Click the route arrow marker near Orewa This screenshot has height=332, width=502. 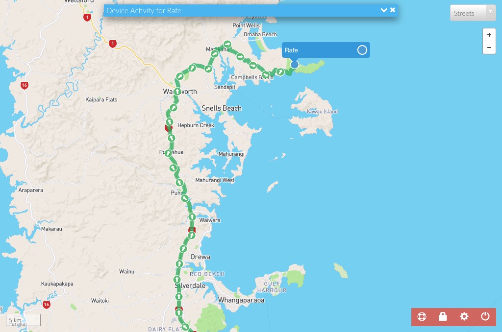183,249
